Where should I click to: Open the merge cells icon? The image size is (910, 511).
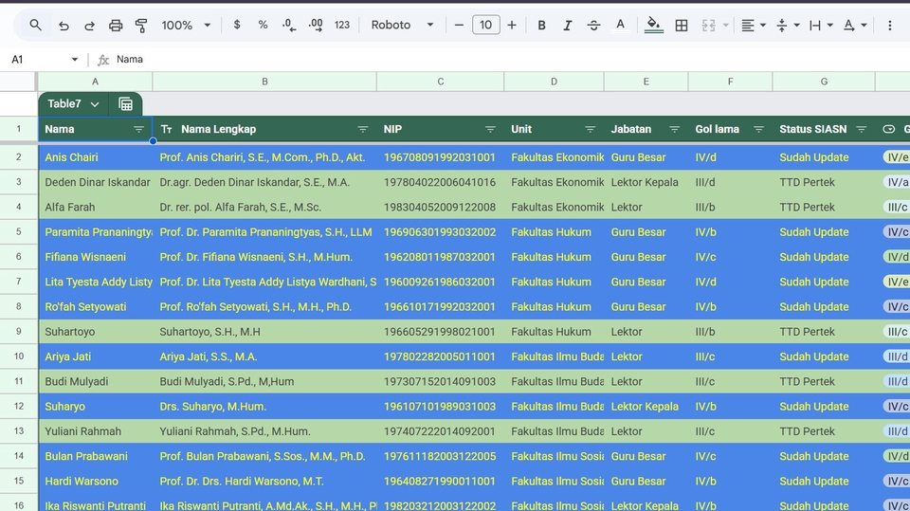pos(708,25)
